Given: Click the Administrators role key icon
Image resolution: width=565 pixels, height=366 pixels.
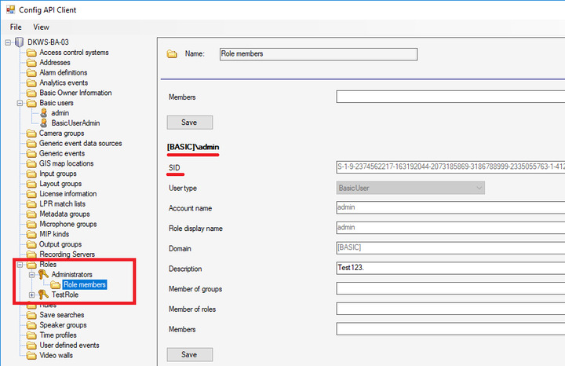Looking at the screenshot, I should click(x=44, y=275).
